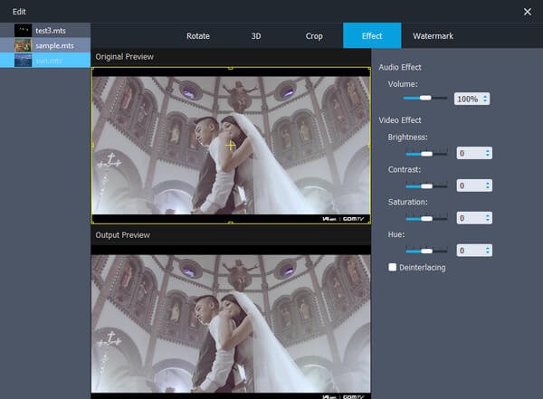Viewport: 543px width, 399px height.
Task: Click the Saturation value field
Action: tap(474, 218)
